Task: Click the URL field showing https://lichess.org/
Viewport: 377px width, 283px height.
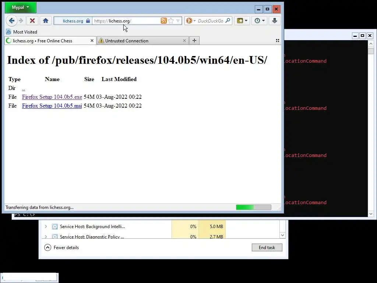Action: pos(126,21)
